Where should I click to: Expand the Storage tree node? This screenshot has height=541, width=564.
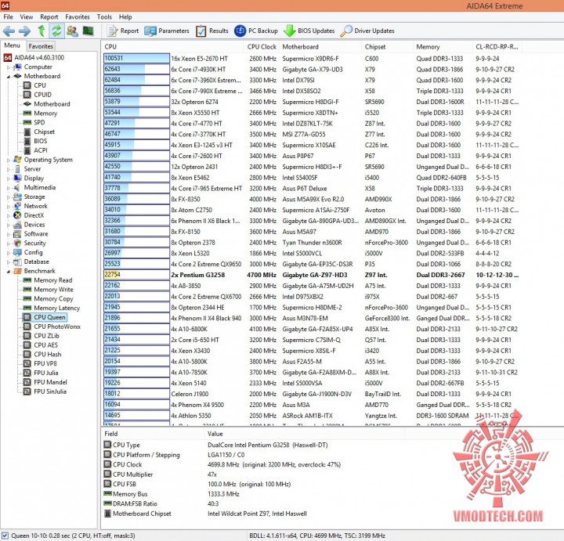coord(9,197)
